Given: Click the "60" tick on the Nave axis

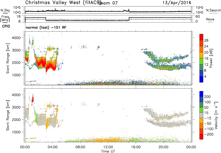Looking at the screenshot, I should [x=198, y=17].
